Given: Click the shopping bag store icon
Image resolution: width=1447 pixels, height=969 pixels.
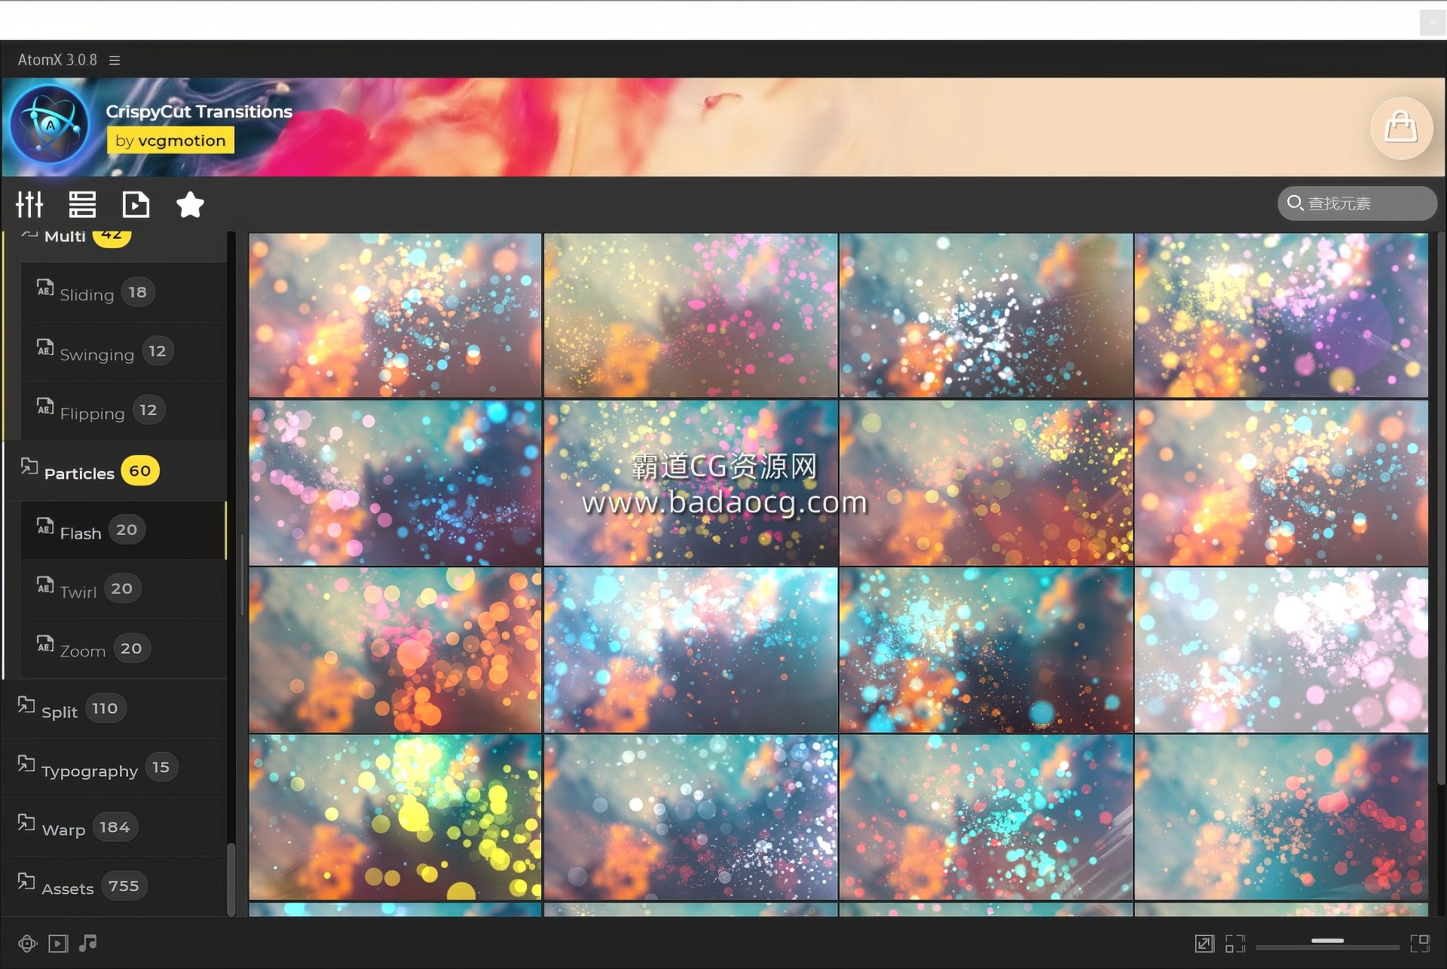Looking at the screenshot, I should (x=1401, y=128).
